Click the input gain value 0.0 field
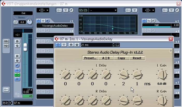 (x=22, y=22)
